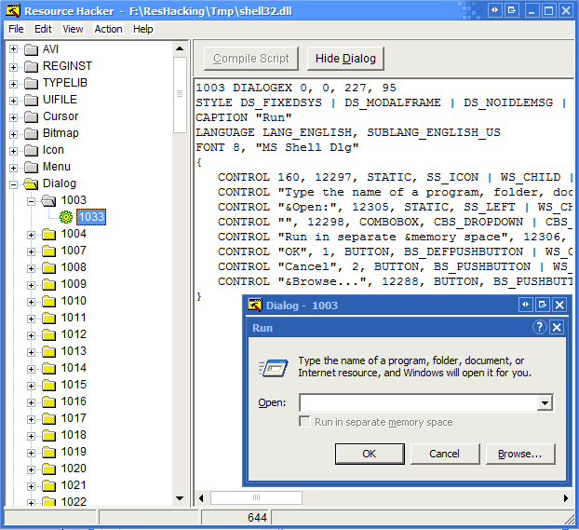Image resolution: width=579 pixels, height=530 pixels.
Task: Click the Cursor folder icon
Action: 31,116
